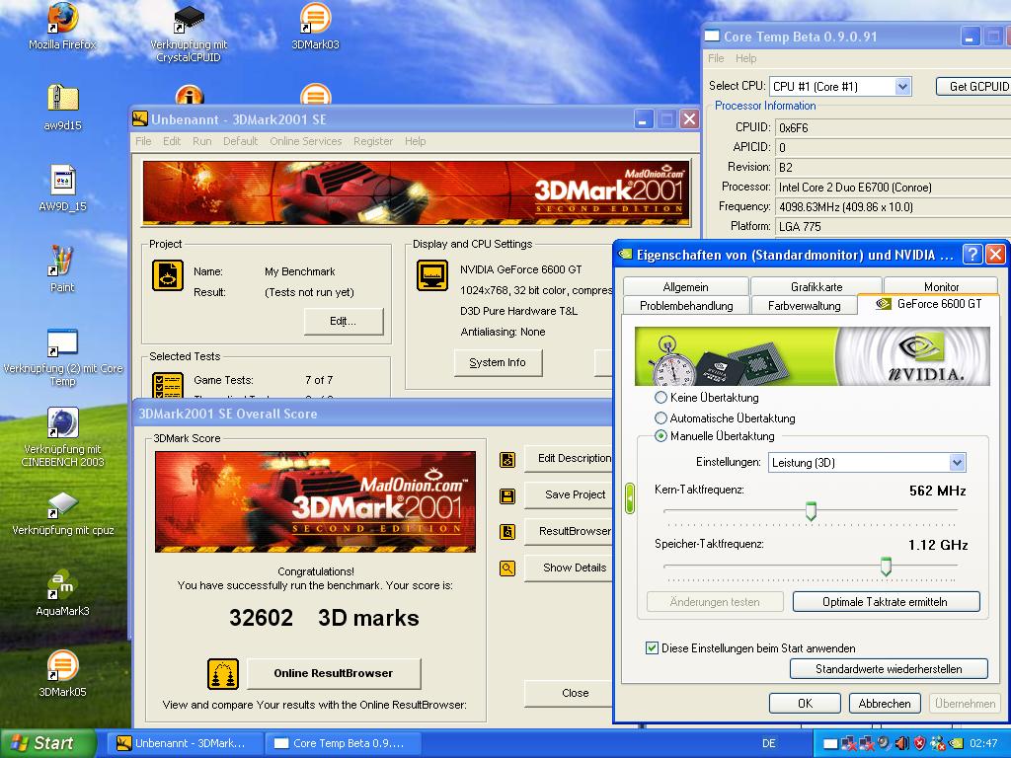Click Standardwerte wiederherstellen button

pos(889,669)
